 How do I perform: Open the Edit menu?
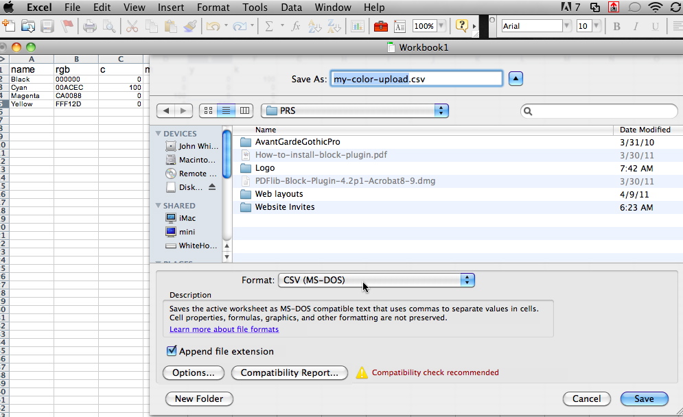(102, 8)
